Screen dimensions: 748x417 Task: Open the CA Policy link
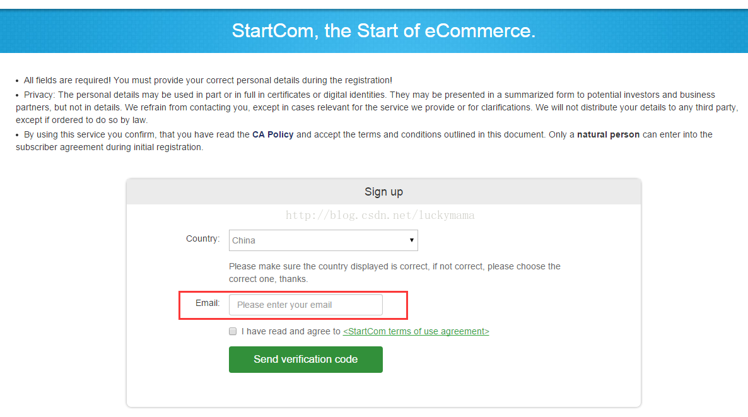[x=273, y=134]
